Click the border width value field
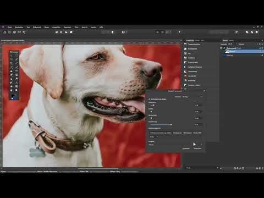Image resolution: width=264 pixels, height=198 pixels. 199,105
